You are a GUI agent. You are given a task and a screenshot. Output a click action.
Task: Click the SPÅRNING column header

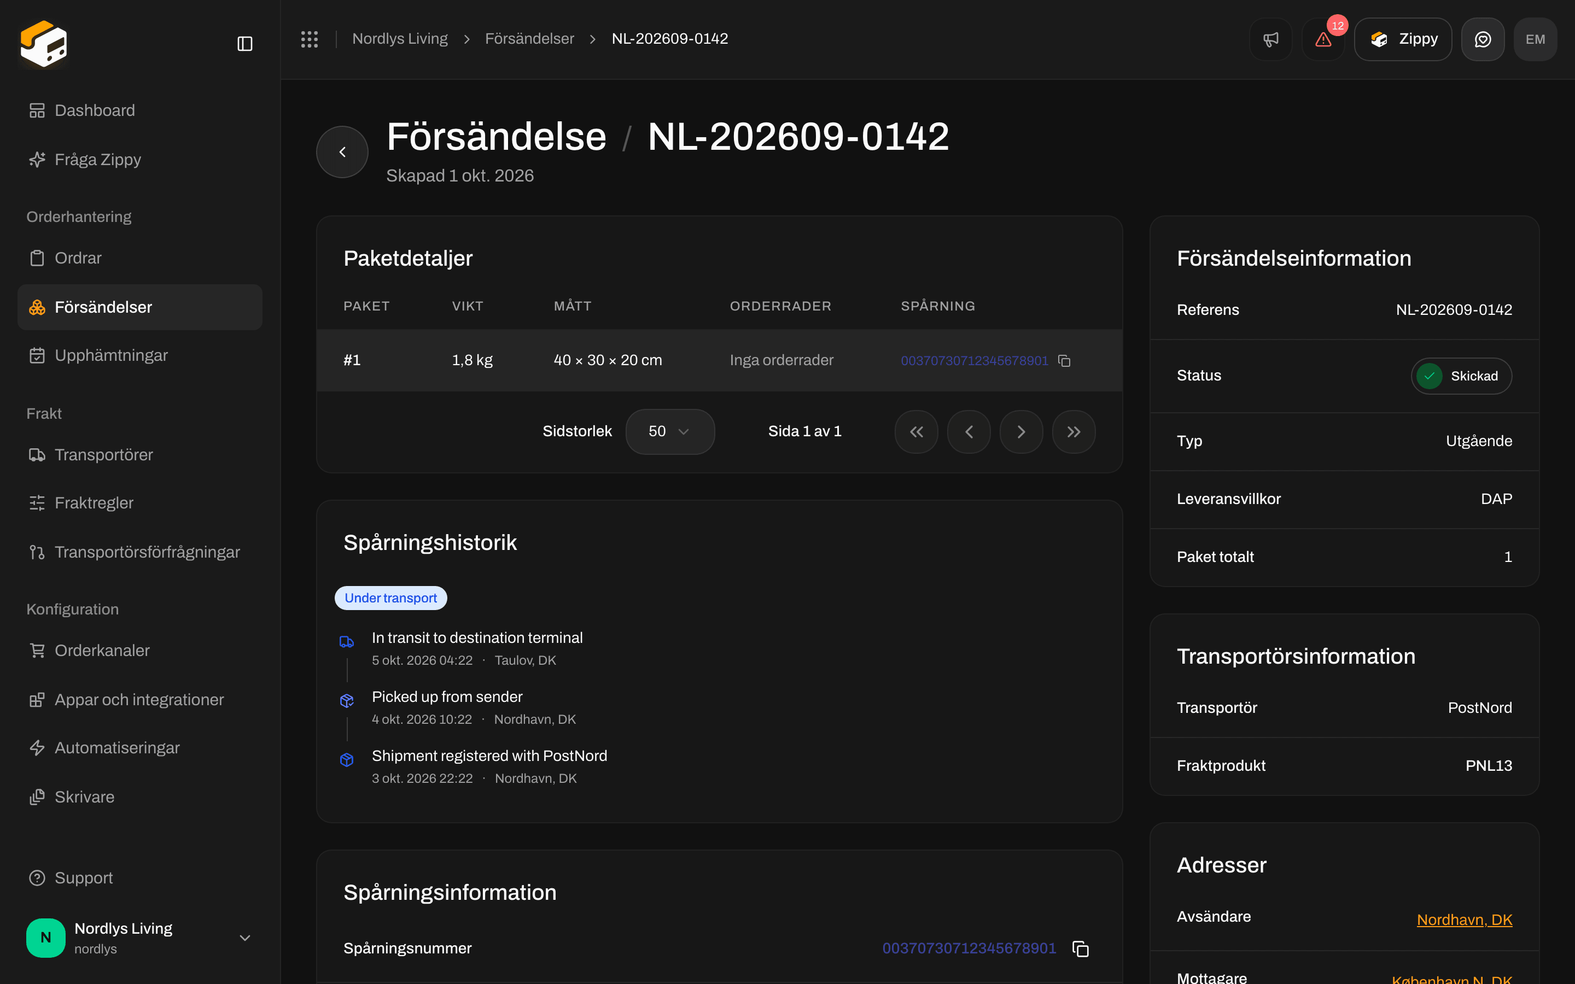pyautogui.click(x=938, y=306)
